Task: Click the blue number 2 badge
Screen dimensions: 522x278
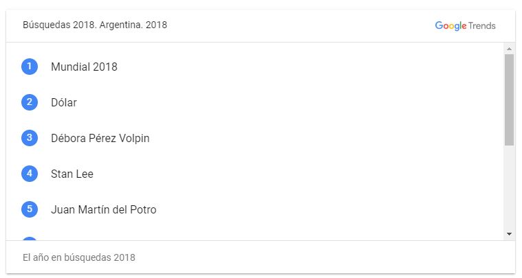Action: [30, 102]
